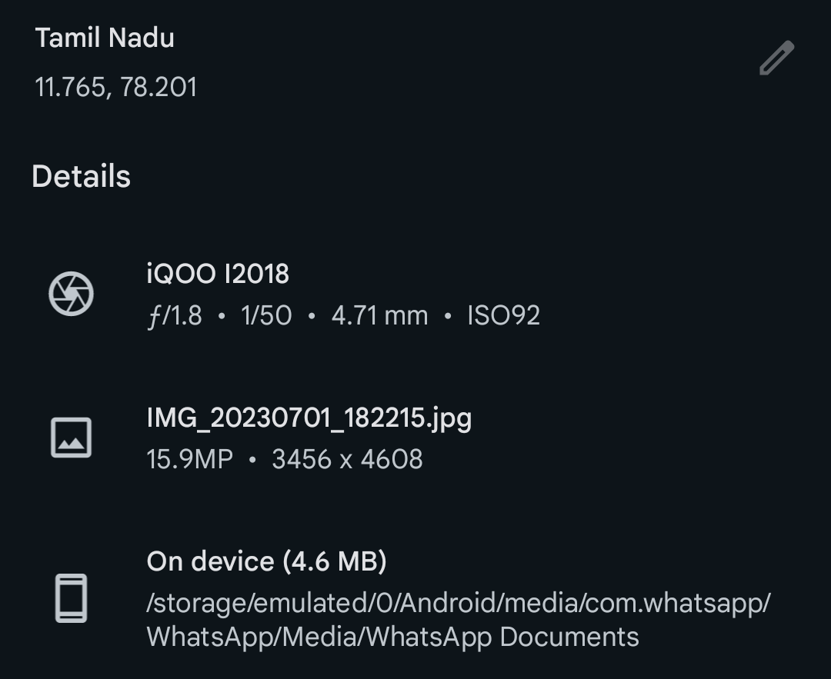Tap the pencil edit location icon

(777, 58)
